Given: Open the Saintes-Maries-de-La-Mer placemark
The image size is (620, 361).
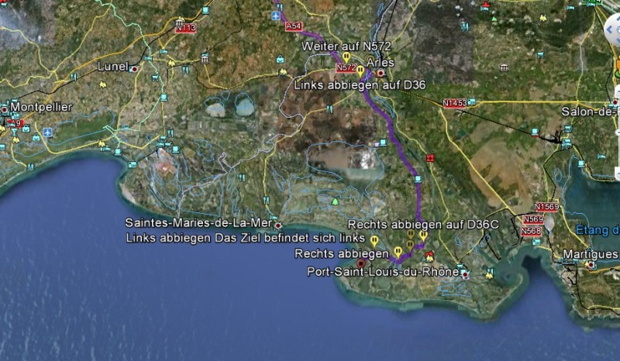Looking at the screenshot, I should 278,225.
